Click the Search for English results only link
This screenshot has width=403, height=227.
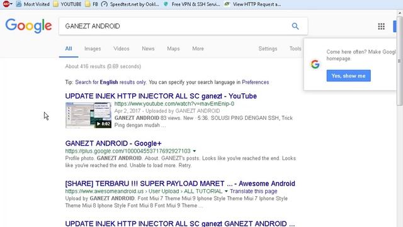[111, 82]
